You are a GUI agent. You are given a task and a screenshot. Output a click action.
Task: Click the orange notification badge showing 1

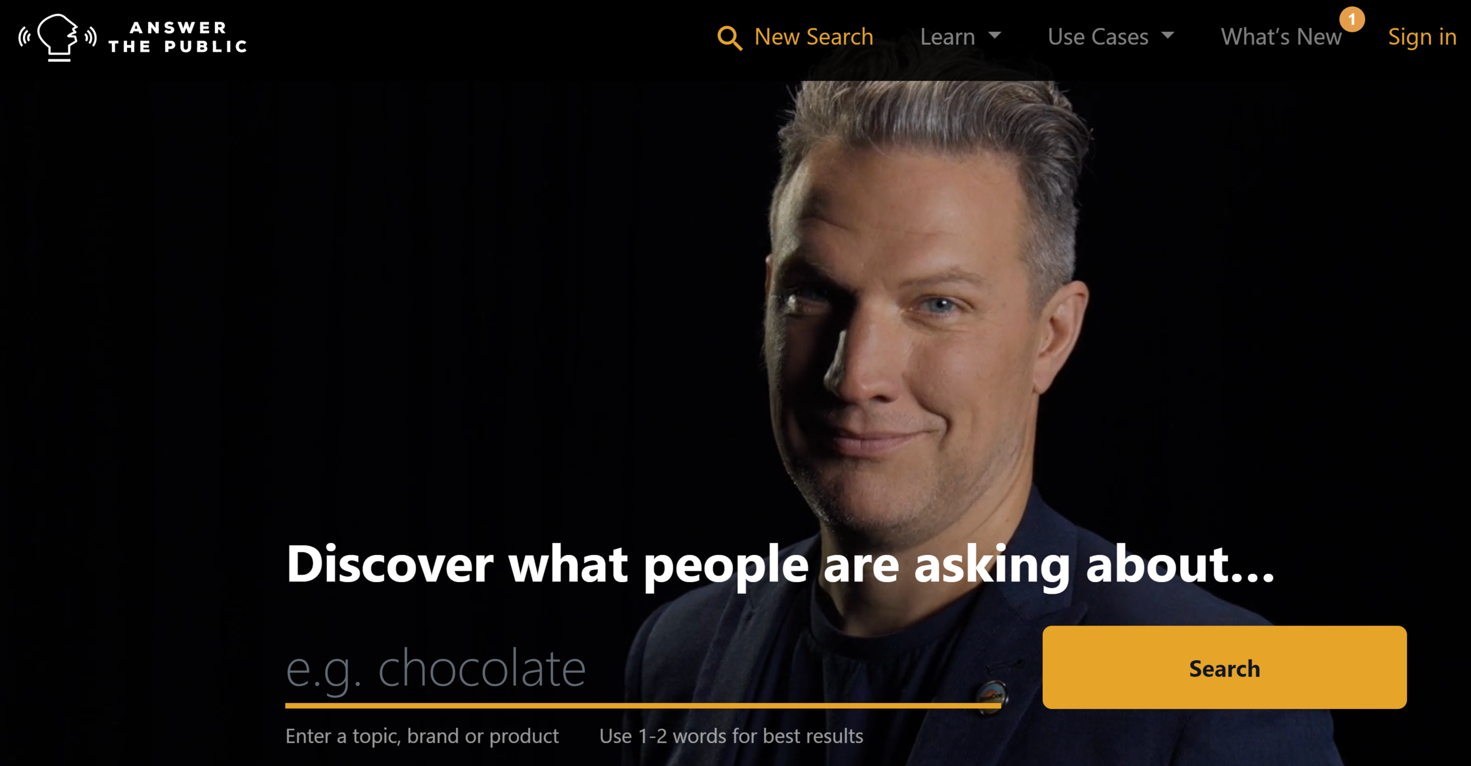1352,19
